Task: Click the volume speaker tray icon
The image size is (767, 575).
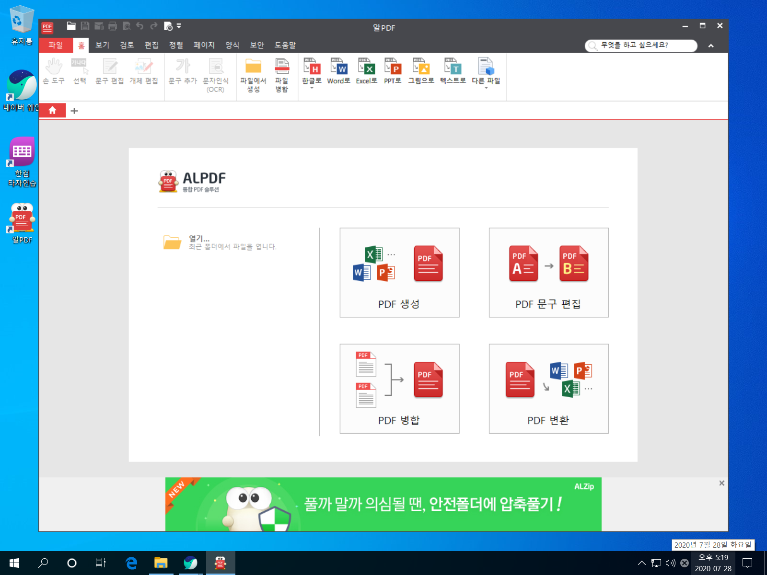Action: pyautogui.click(x=670, y=563)
